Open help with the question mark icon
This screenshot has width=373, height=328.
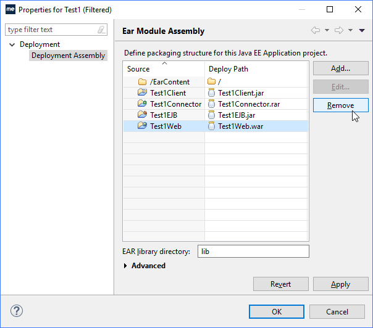tap(16, 312)
